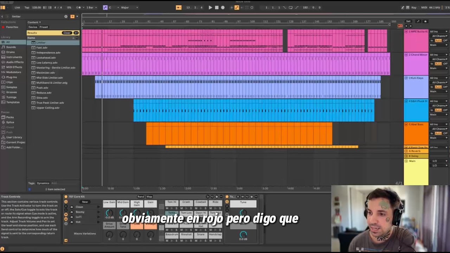Arm the Arrangement Record button
450x253 pixels.
click(223, 7)
